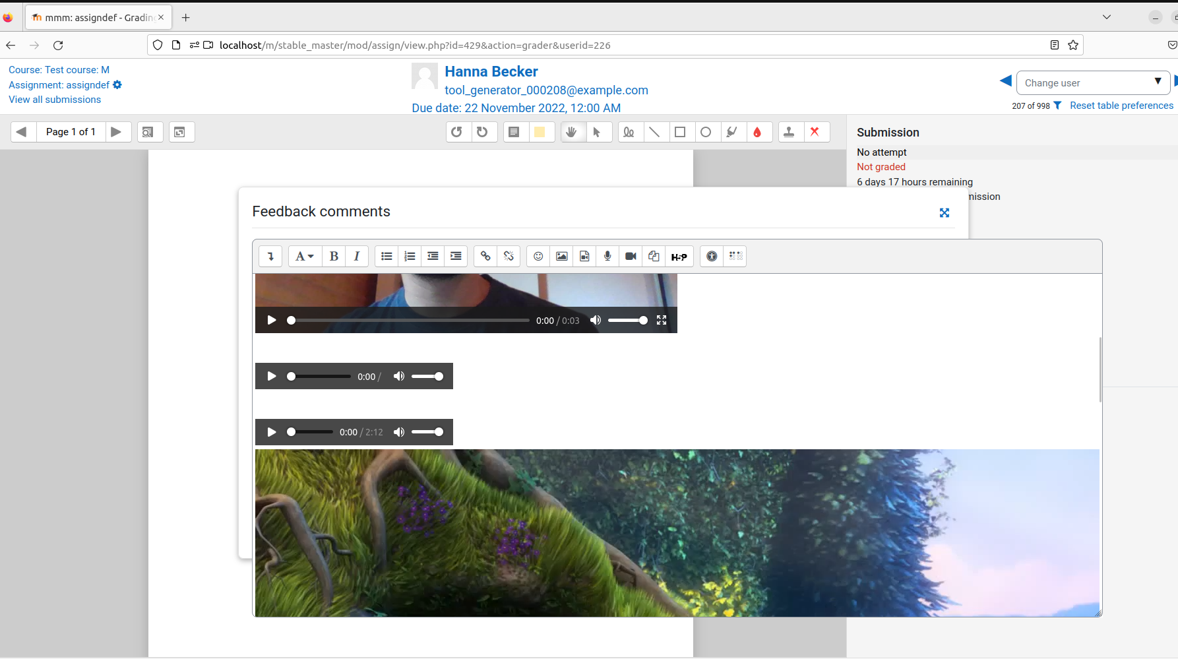
Task: Indent the current paragraph
Action: click(456, 256)
